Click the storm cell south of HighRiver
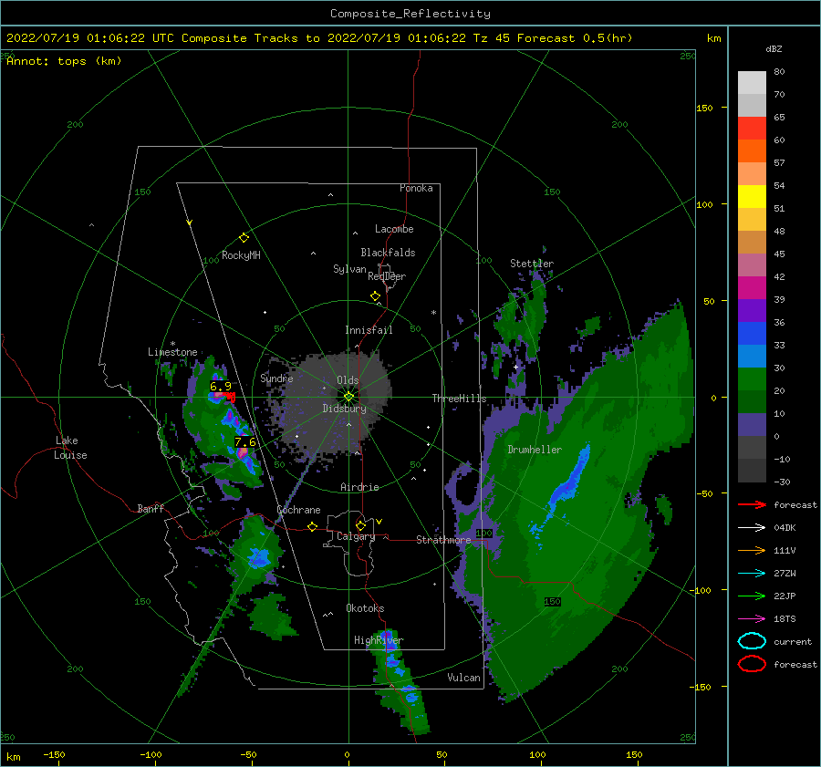821x767 pixels. pyautogui.click(x=401, y=680)
